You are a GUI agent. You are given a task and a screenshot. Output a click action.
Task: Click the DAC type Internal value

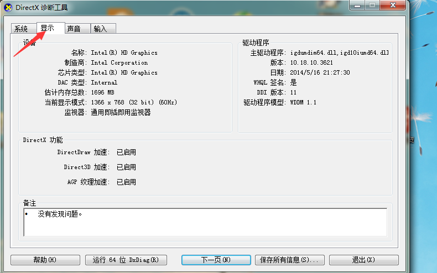point(104,82)
